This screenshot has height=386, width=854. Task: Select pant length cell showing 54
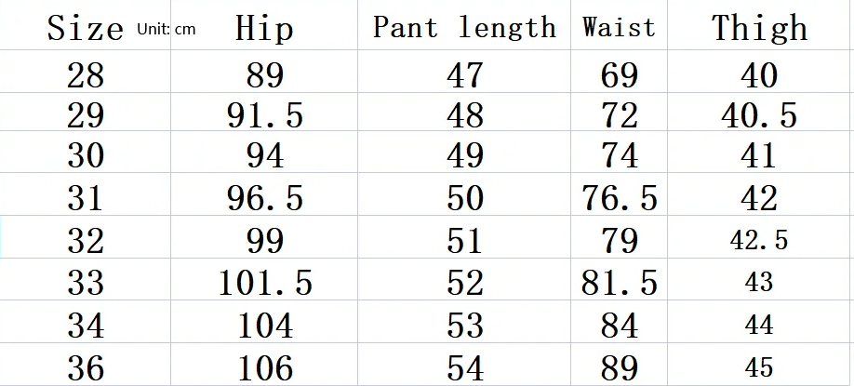pyautogui.click(x=465, y=367)
